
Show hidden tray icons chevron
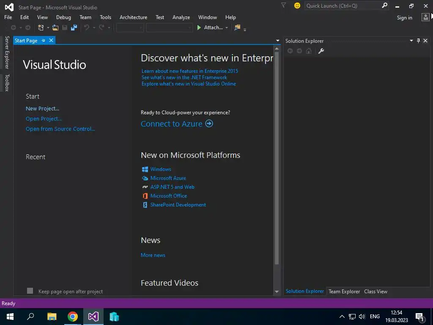[342, 317]
